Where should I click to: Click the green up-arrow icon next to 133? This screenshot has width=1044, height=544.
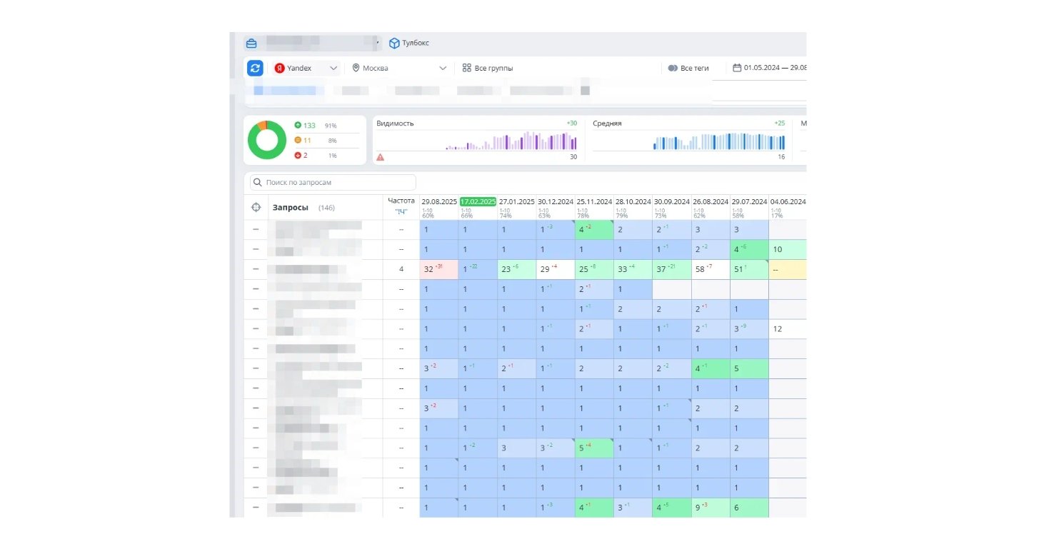298,126
